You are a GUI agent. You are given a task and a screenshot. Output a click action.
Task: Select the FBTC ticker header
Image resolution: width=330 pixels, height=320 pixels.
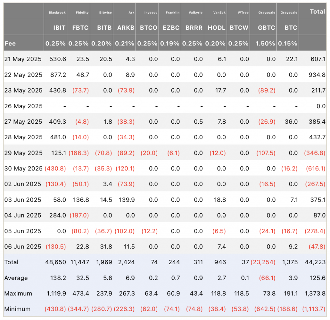(x=80, y=28)
